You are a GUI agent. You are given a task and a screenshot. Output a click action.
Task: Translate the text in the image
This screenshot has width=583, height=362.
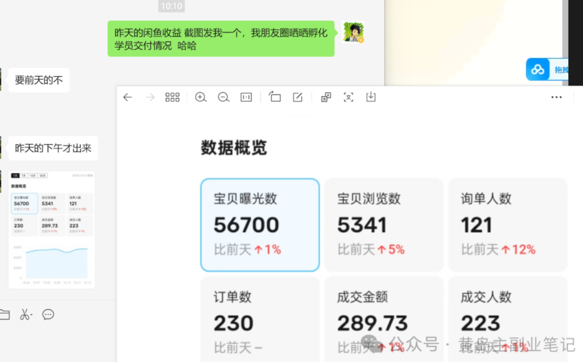pyautogui.click(x=326, y=97)
